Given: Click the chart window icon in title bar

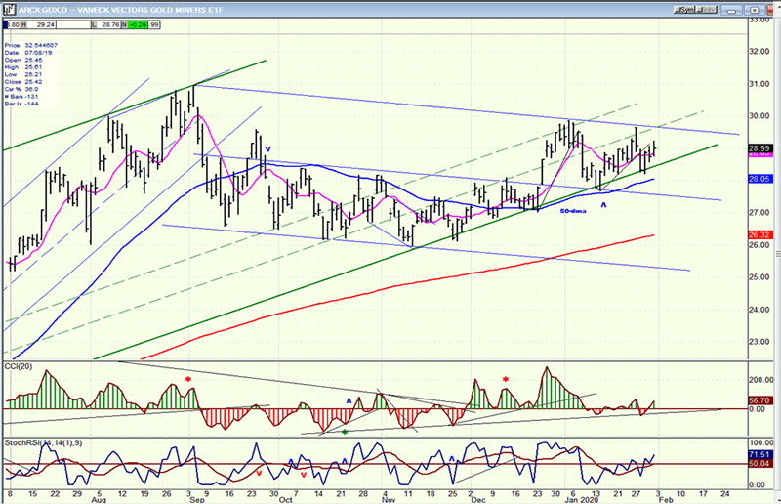Looking at the screenshot, I should tap(7, 6).
